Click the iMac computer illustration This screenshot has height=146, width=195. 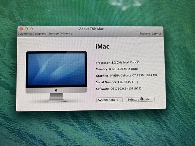56,77
